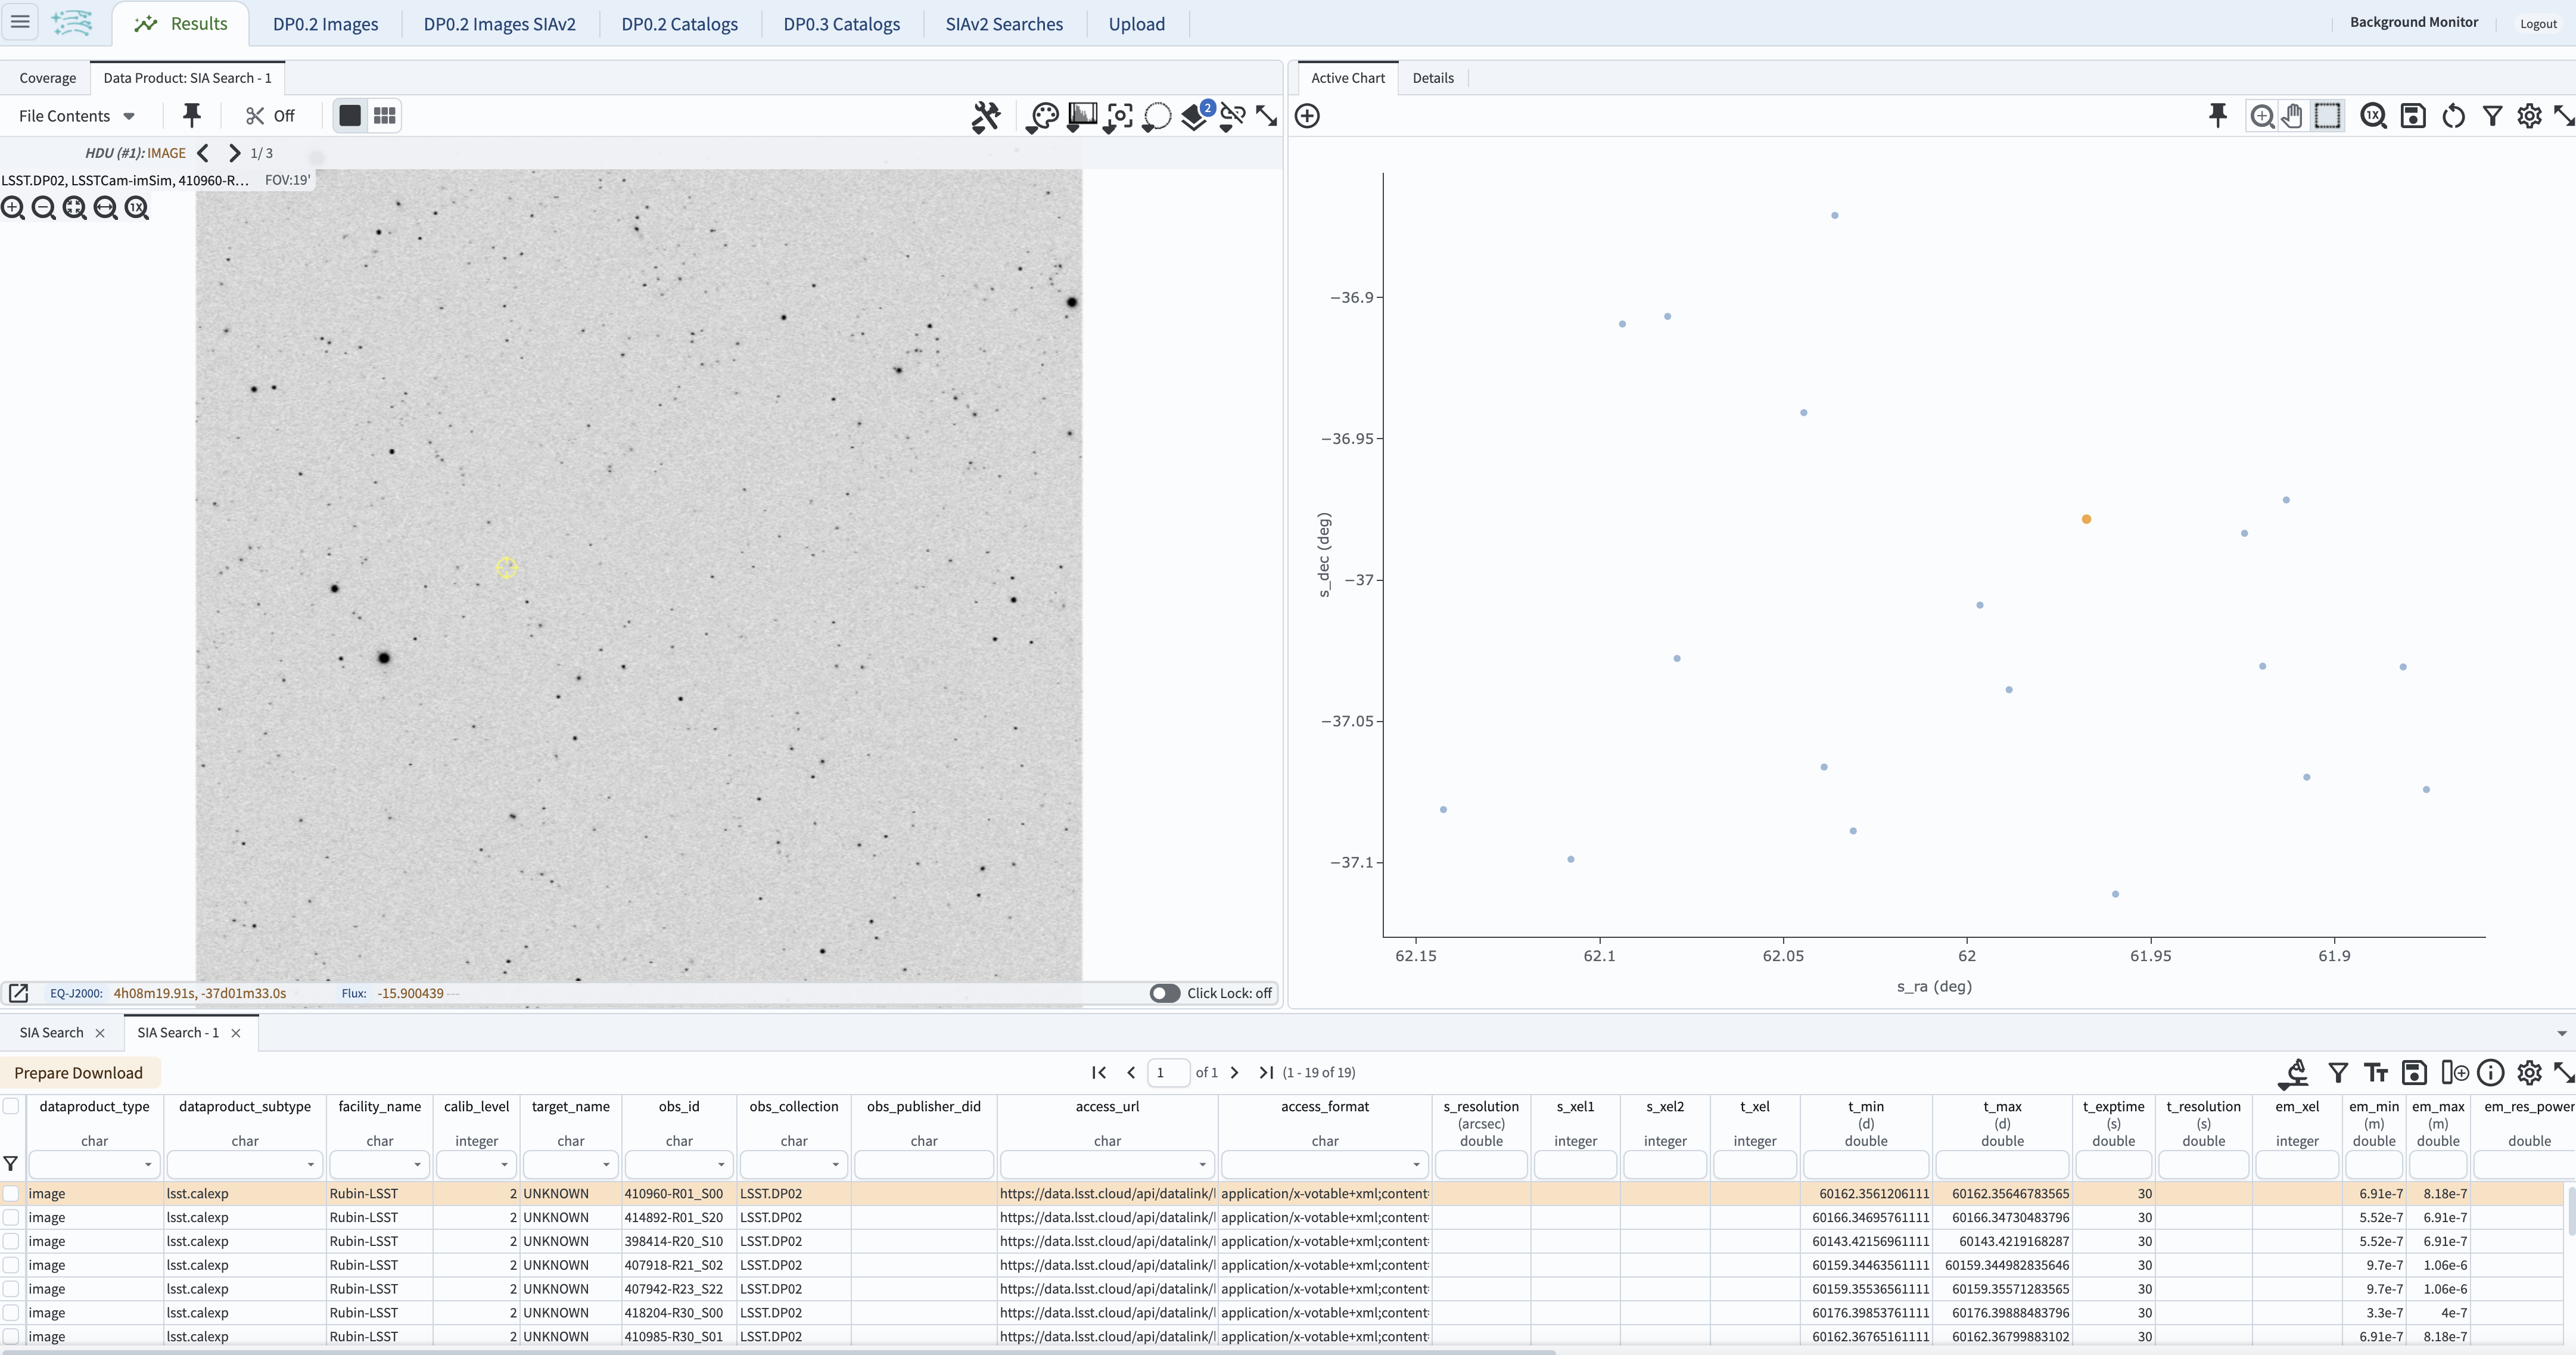Image resolution: width=2576 pixels, height=1355 pixels.
Task: Open table text options
Action: tap(2376, 1072)
